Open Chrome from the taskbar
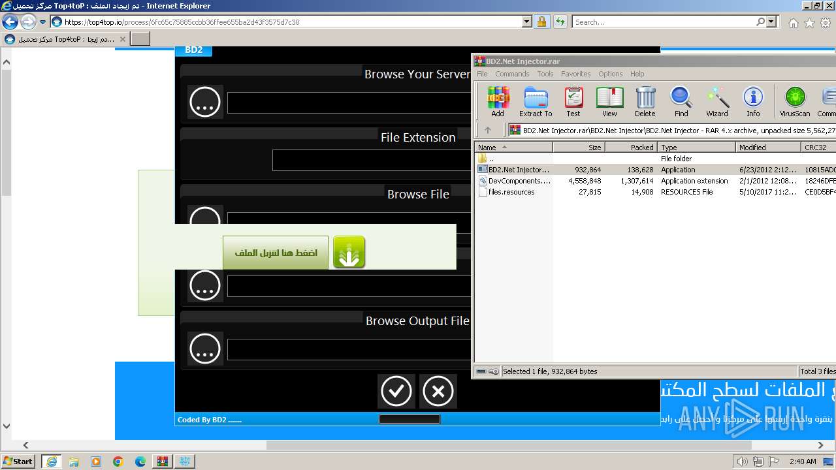 118,462
